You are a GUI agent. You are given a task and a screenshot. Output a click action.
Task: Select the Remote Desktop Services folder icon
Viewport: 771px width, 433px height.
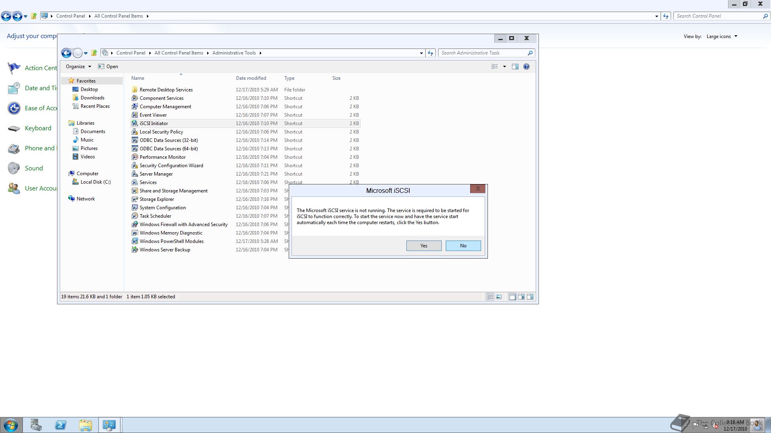[x=135, y=89]
